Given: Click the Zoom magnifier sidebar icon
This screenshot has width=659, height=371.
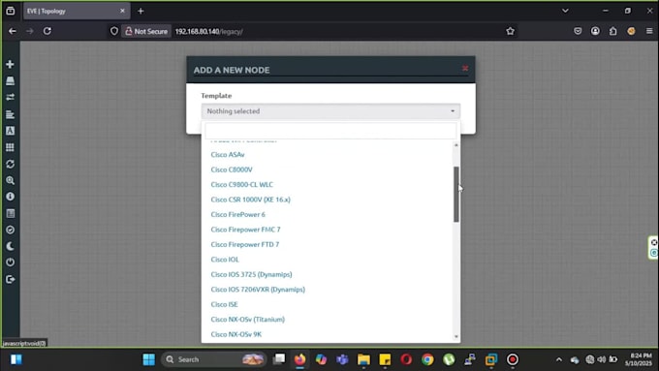Looking at the screenshot, I should (10, 180).
